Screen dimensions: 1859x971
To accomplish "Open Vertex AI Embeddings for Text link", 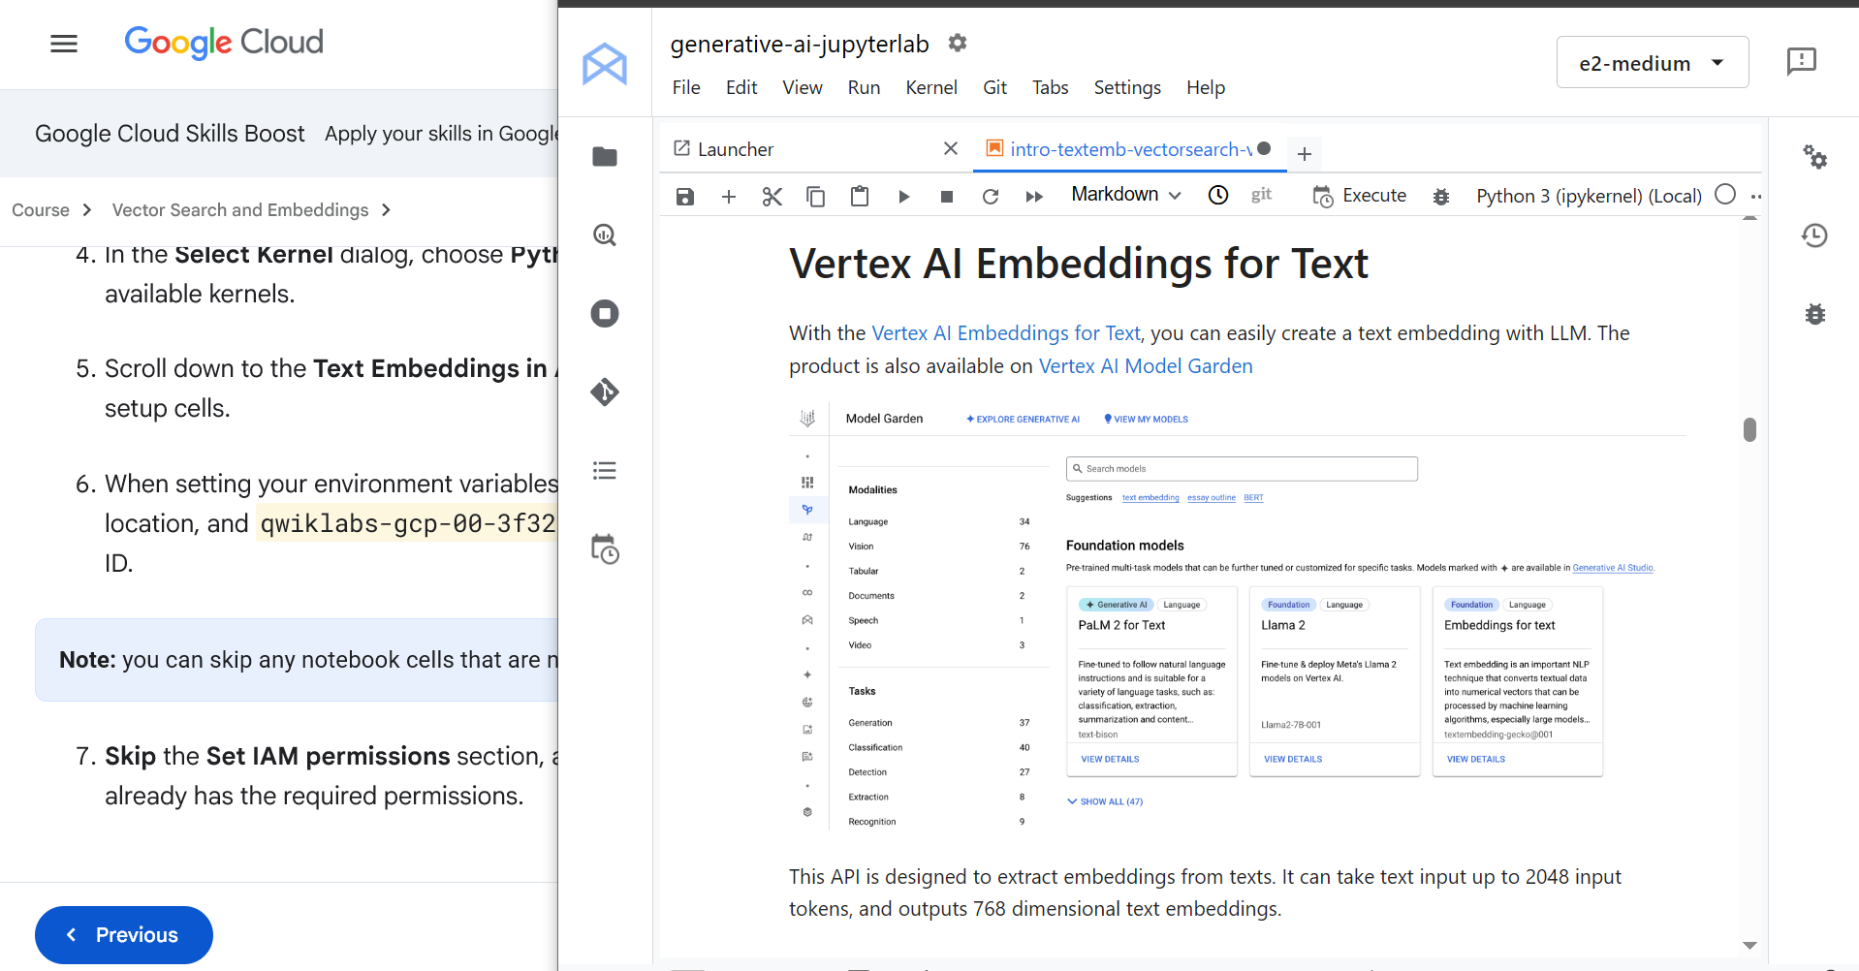I will click(x=1006, y=333).
